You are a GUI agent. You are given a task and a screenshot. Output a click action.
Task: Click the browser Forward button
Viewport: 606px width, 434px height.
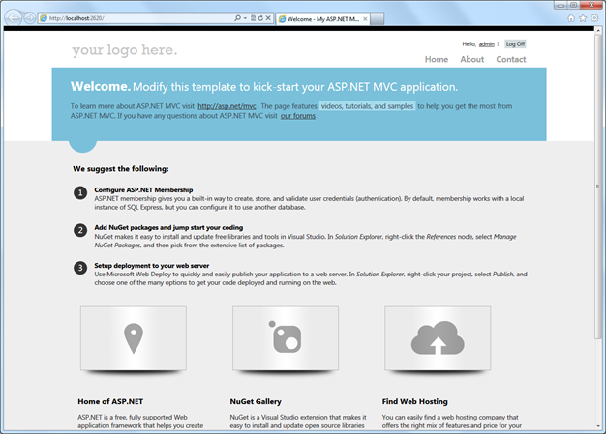[29, 18]
